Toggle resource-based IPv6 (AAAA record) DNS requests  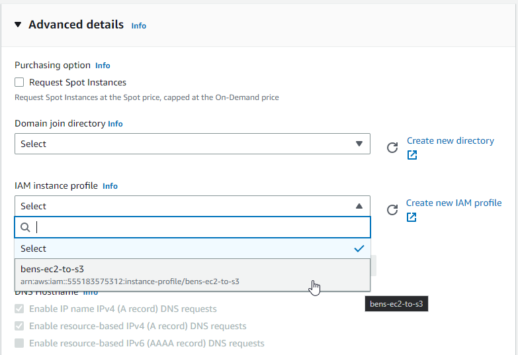click(19, 343)
